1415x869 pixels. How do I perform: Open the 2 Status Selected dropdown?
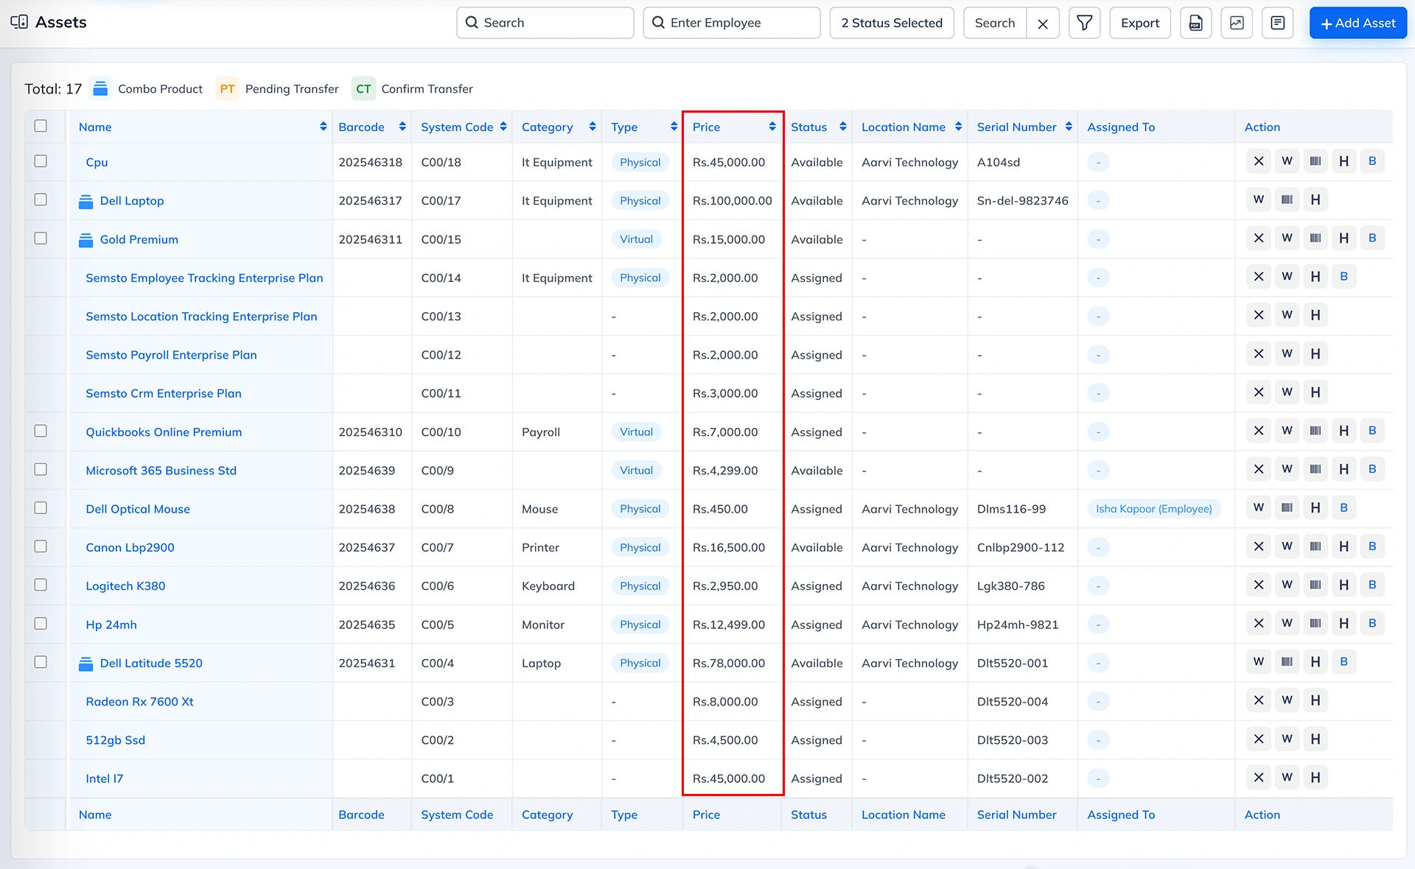(x=892, y=23)
